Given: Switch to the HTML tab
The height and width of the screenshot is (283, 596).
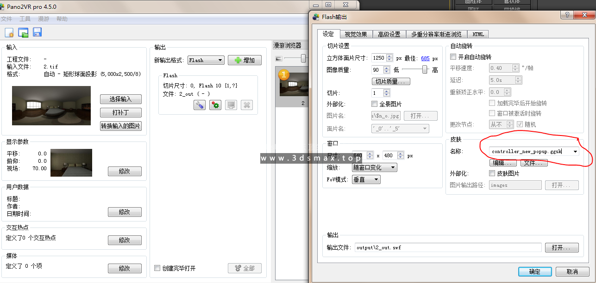Looking at the screenshot, I should point(478,34).
